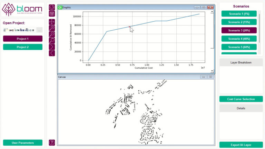265x149 pixels.
Task: Click the Open Project heading
Action: click(14, 23)
